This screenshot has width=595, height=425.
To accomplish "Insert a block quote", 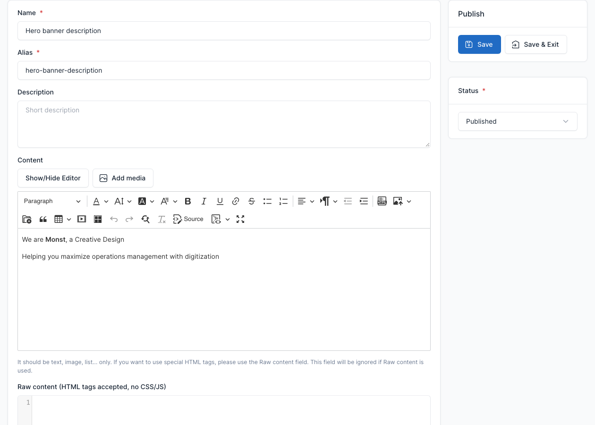I will tap(43, 219).
